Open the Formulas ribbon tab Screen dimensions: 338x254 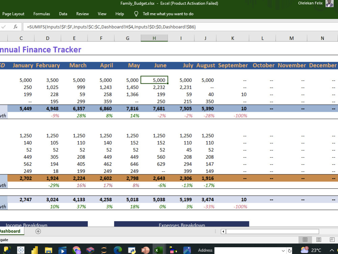point(42,14)
